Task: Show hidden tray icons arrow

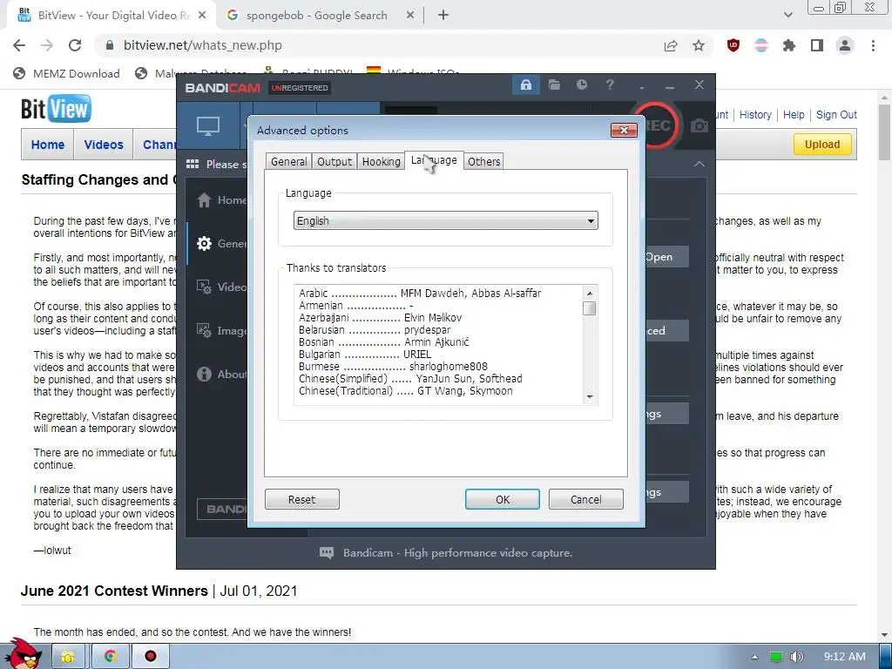Action: (x=754, y=657)
